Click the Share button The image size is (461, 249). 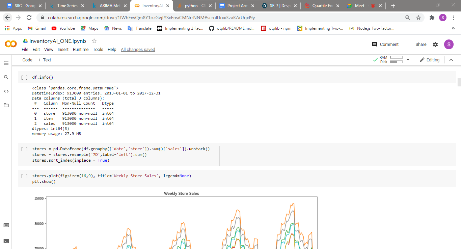pos(421,45)
